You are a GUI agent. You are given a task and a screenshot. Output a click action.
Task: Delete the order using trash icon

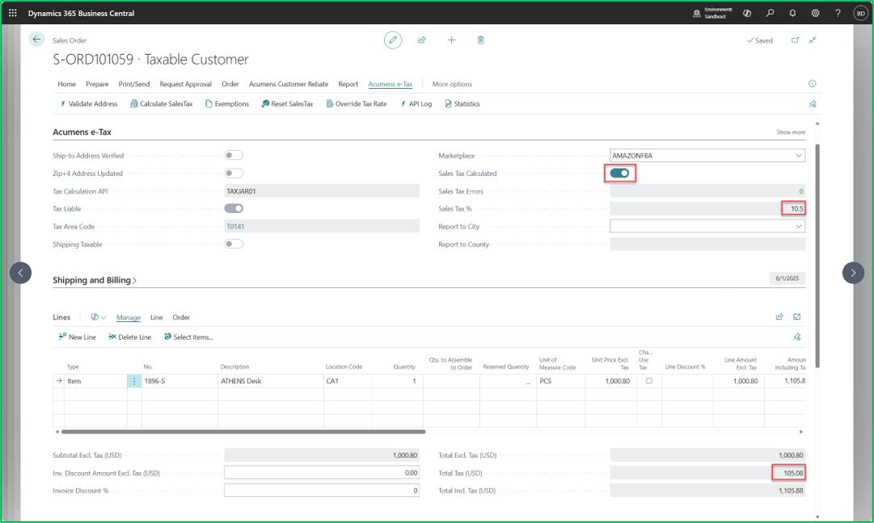click(x=480, y=40)
